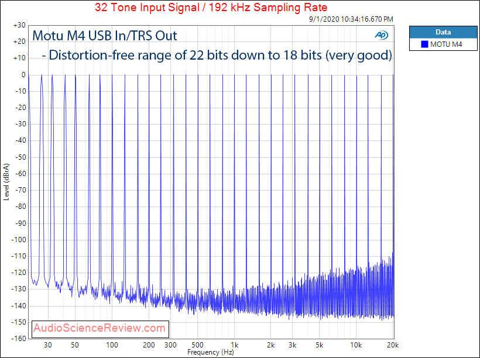
Task: Click the 100 Hz X-axis tick label
Action: pyautogui.click(x=112, y=345)
